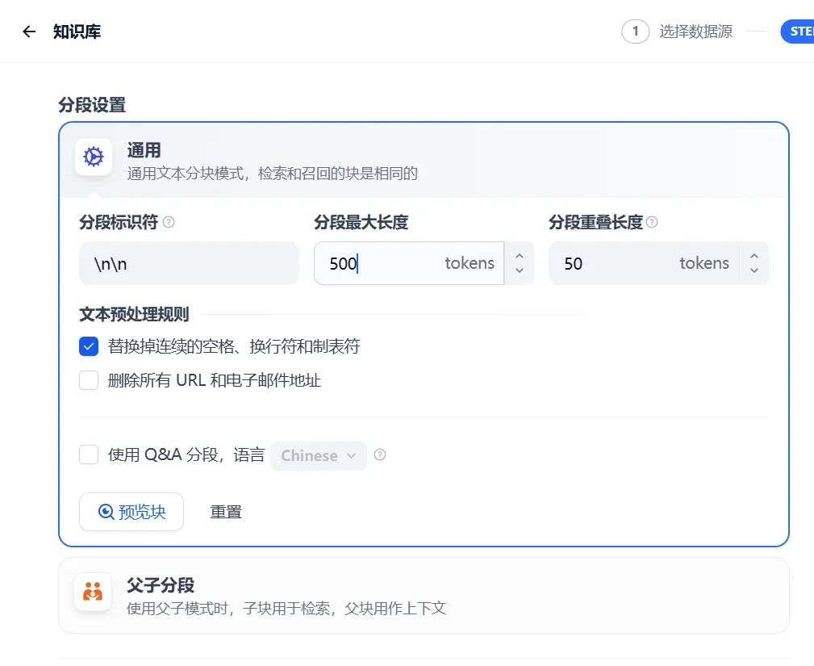Open the Chinese language dropdown

[x=318, y=455]
